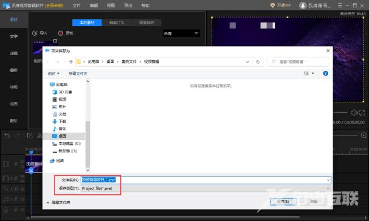This screenshot has height=221, width=369.
Task: Select 文字 in the left sidebar
Action: pos(14,36)
